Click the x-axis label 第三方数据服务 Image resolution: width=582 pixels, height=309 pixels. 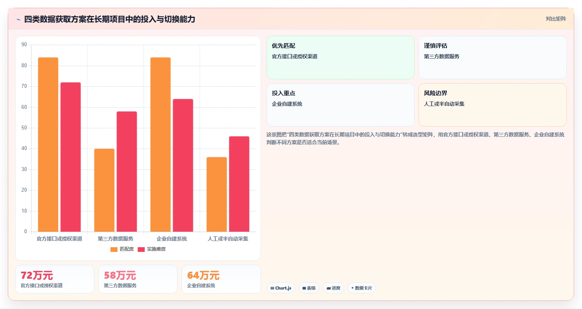click(x=115, y=239)
